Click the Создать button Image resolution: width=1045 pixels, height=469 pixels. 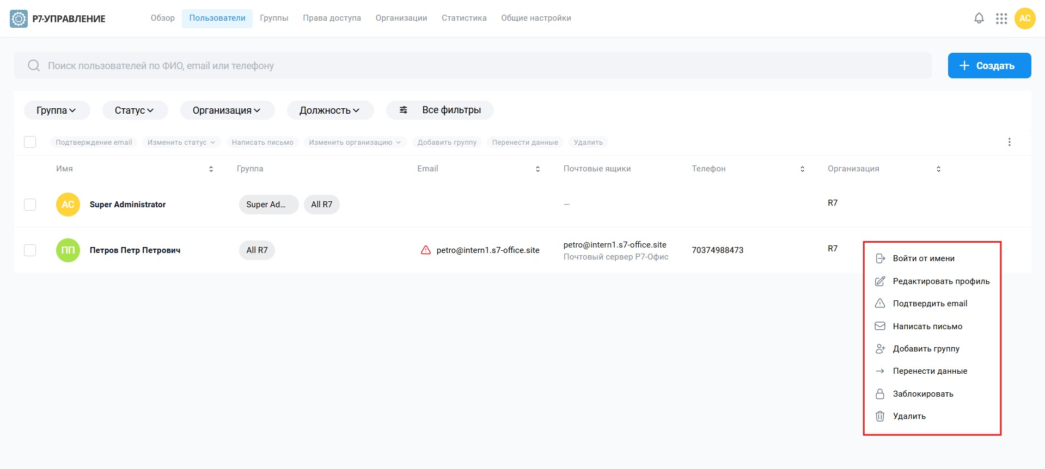[x=989, y=66]
